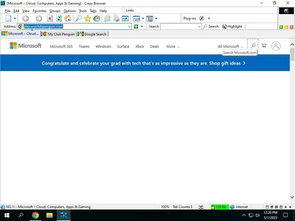Open the dropdown arrow beside the New page icon
This screenshot has height=221, width=295.
15,18
